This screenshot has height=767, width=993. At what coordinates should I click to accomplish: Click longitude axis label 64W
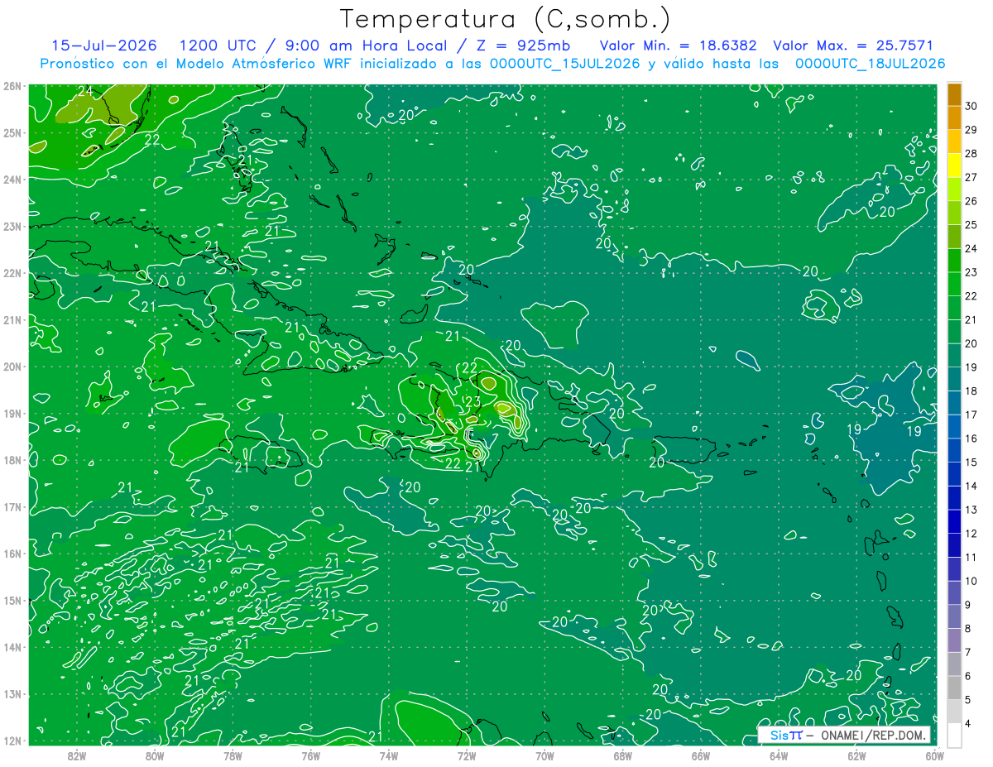778,755
